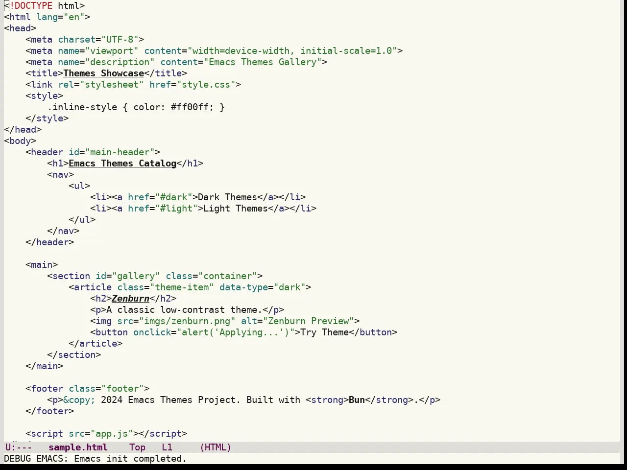
Task: Click the 'DEBUG EMACS: Emacs init completed.' message
Action: tap(96, 459)
